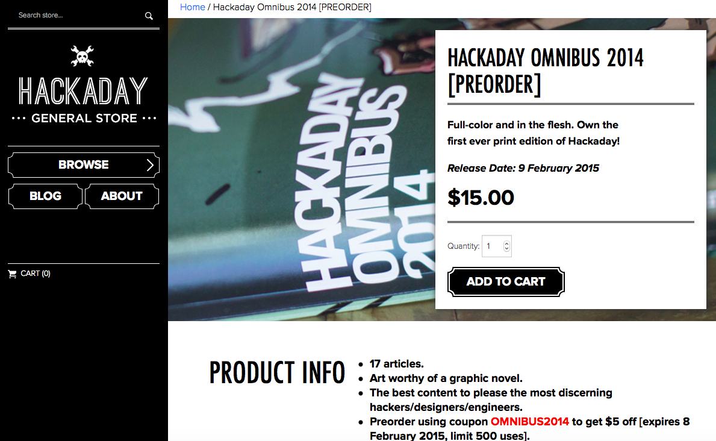
Task: Click the GENERAL STORE subtitle text
Action: pyautogui.click(x=84, y=118)
